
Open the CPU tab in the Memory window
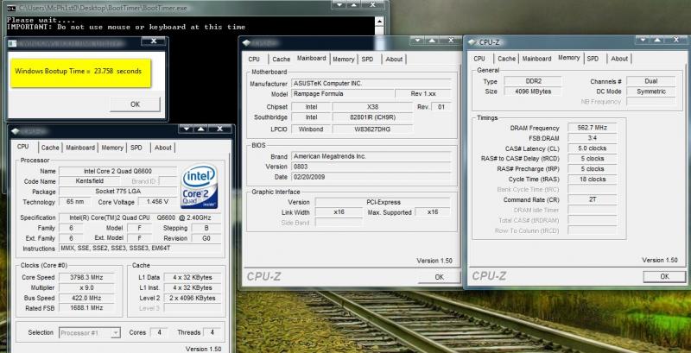point(479,59)
